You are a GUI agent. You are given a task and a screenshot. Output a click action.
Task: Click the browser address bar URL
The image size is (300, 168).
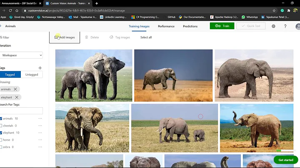click(77, 10)
